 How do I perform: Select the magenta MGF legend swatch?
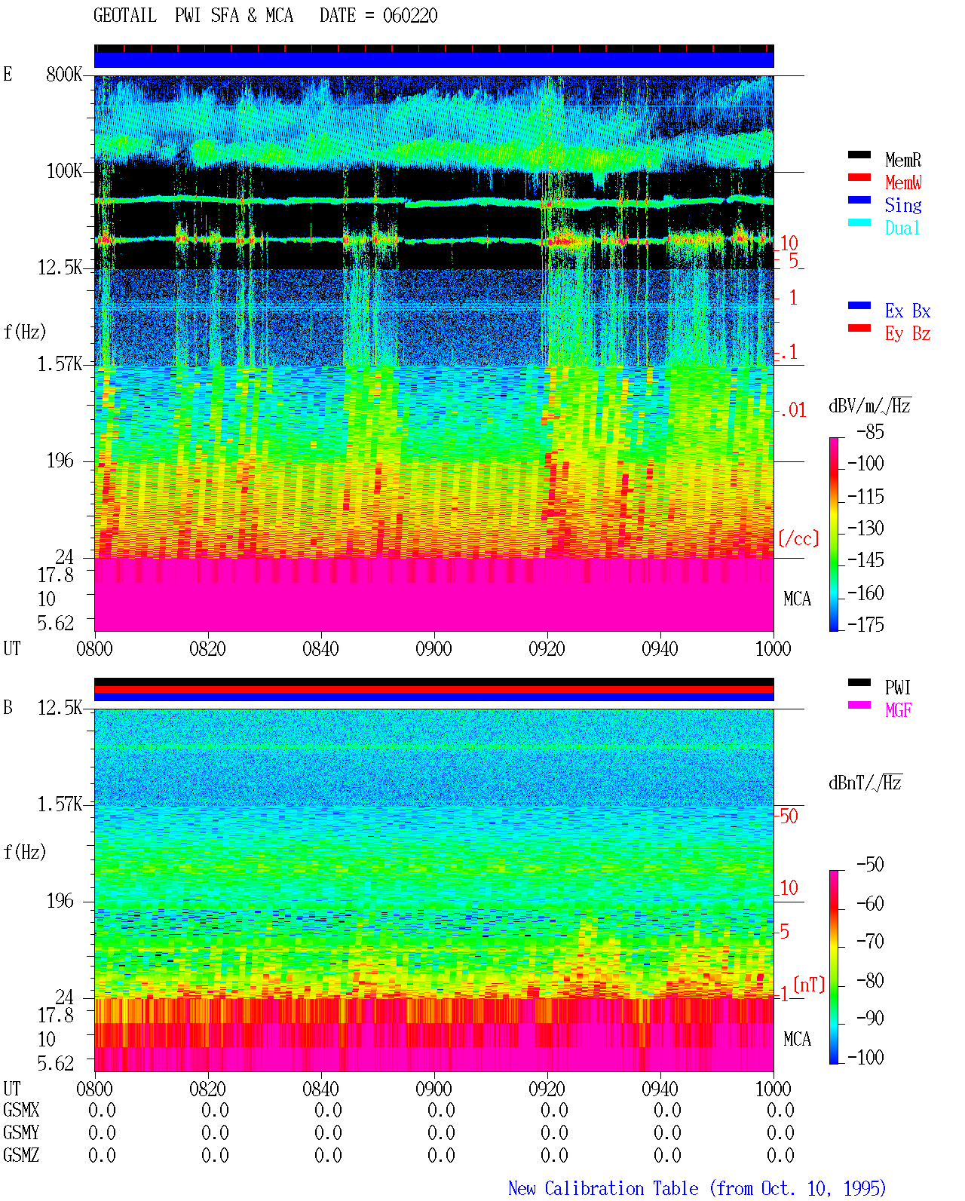(859, 705)
